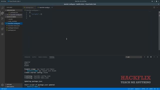Open the notifications bell in status bar

(x=158, y=89)
